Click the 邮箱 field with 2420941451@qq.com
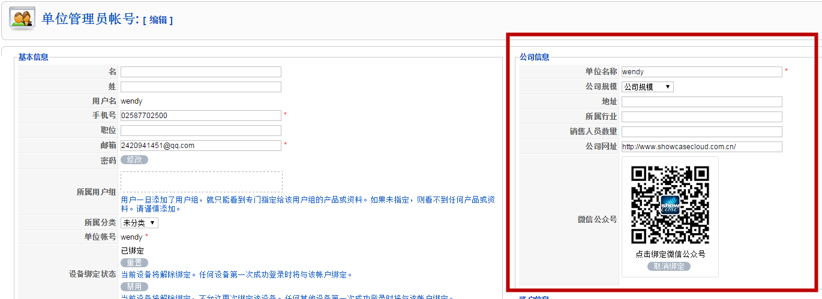The image size is (822, 299). pyautogui.click(x=201, y=146)
